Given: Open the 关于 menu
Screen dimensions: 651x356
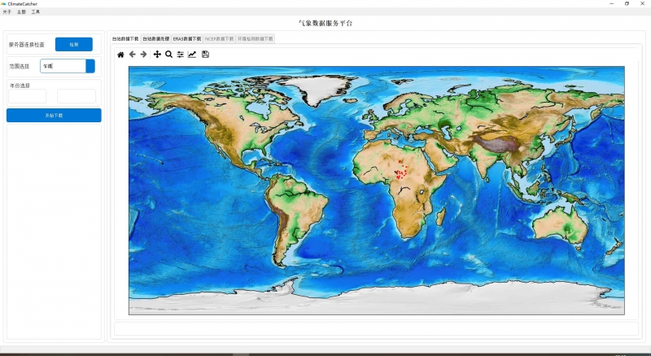Looking at the screenshot, I should tap(7, 12).
